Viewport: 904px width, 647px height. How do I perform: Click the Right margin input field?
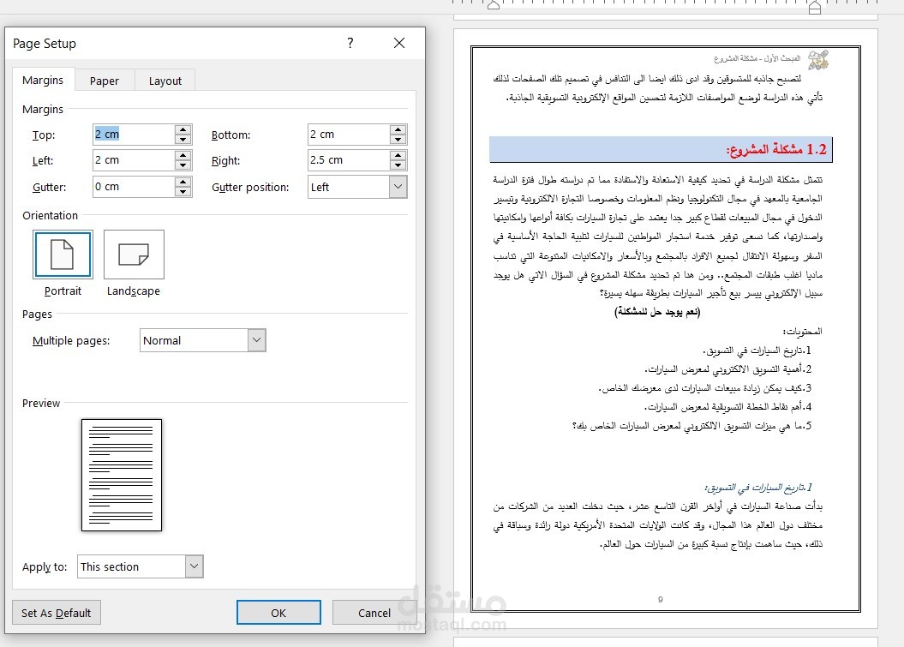349,160
